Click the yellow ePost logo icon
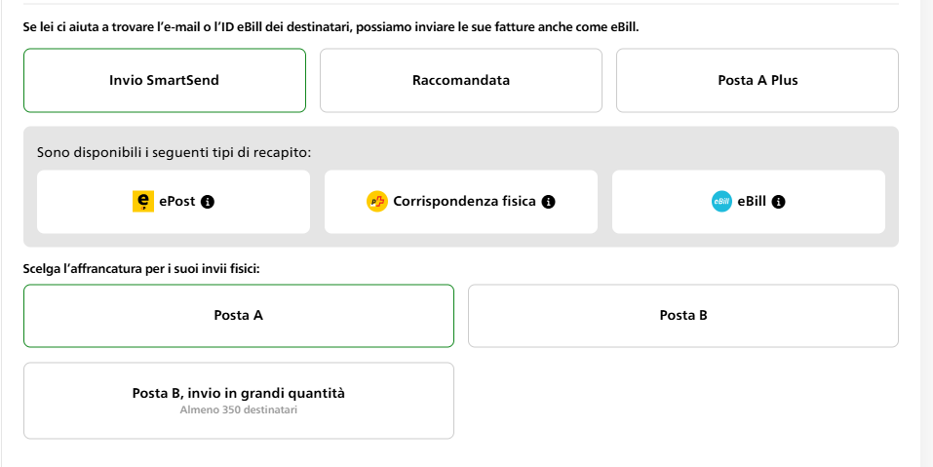 pos(142,202)
